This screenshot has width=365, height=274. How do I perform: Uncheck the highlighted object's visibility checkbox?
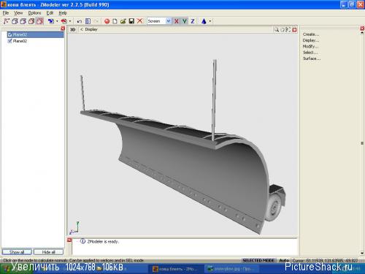[x=9, y=34]
